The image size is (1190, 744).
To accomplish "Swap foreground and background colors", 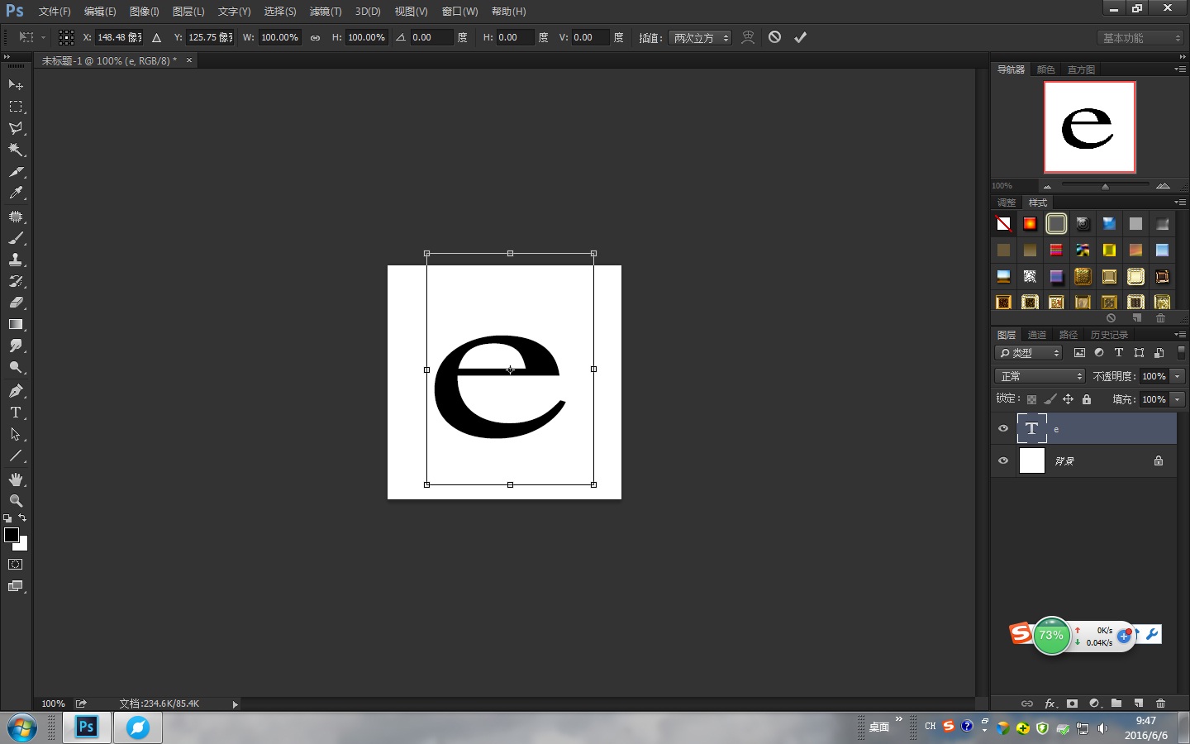I will coord(22,518).
